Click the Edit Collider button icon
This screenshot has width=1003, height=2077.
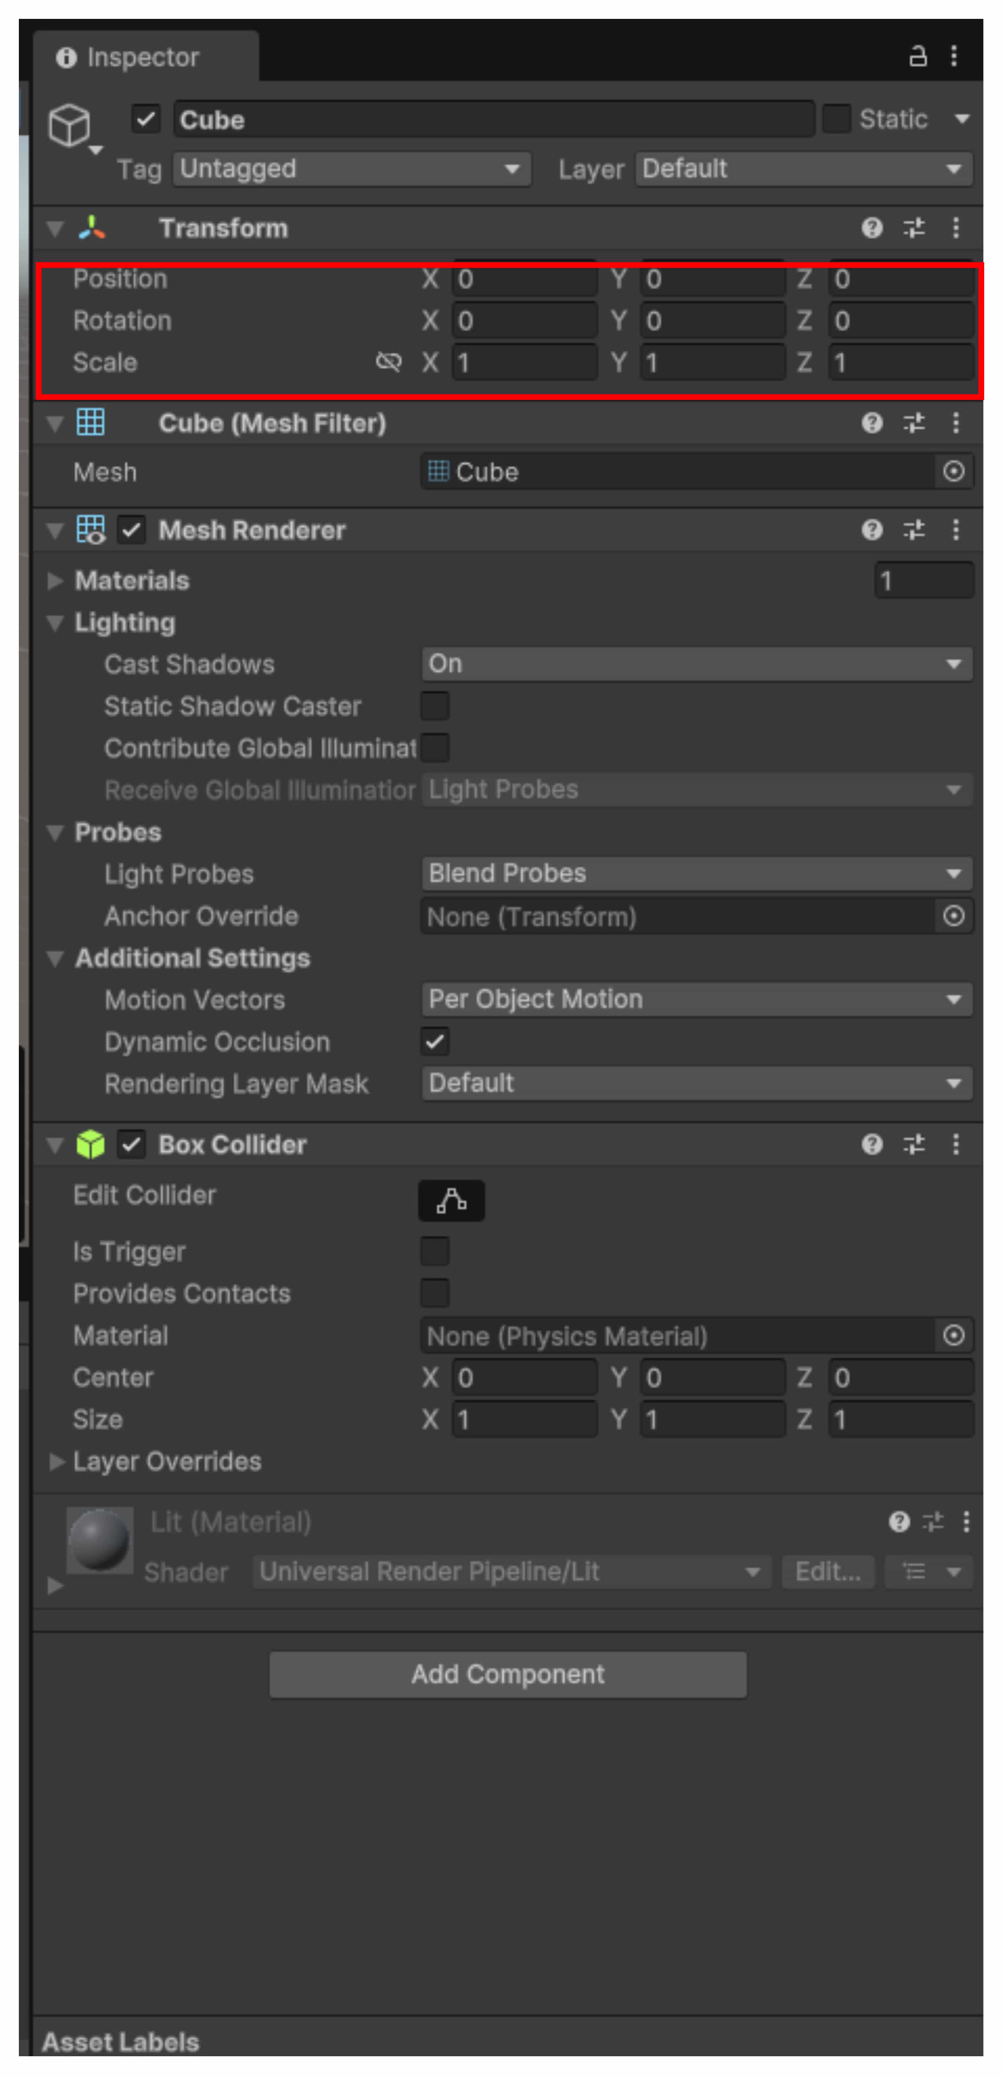click(x=451, y=1201)
